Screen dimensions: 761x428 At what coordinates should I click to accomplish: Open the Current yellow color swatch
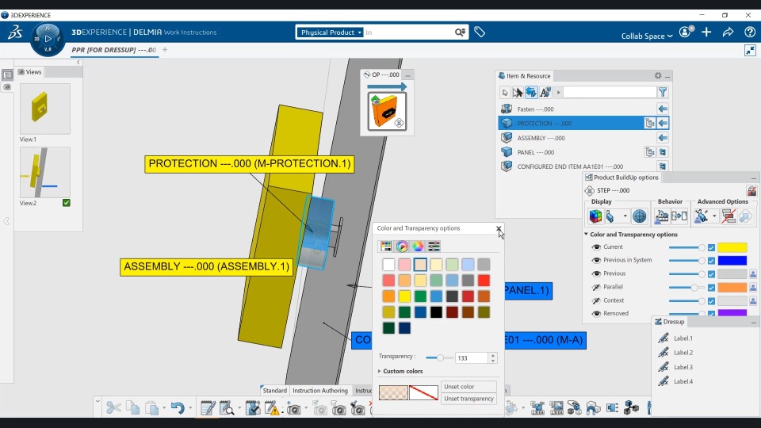[732, 247]
